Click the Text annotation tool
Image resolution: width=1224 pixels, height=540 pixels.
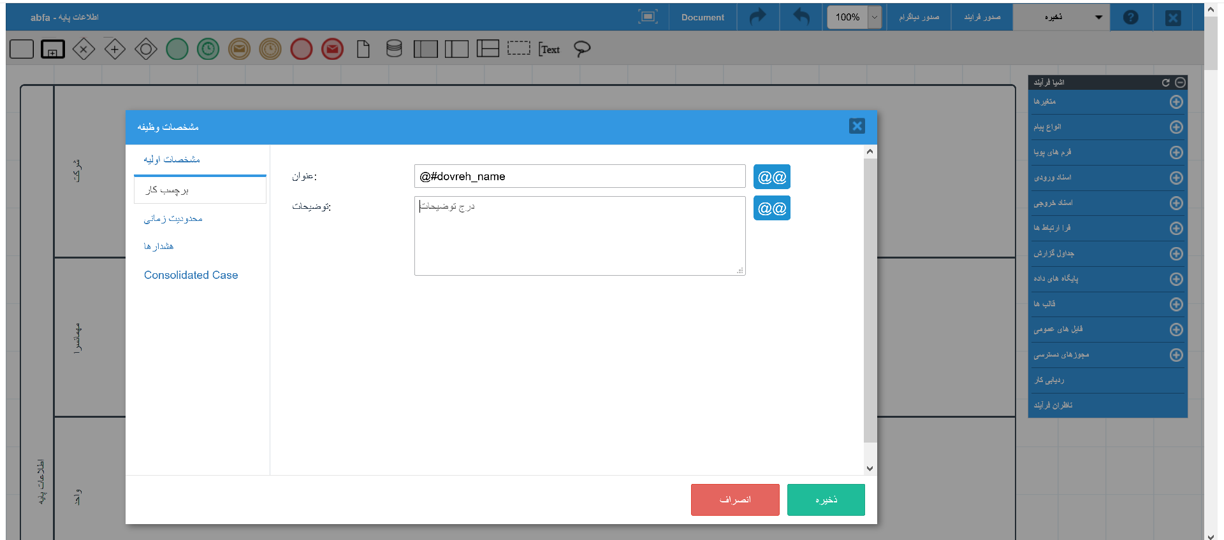[x=549, y=49]
